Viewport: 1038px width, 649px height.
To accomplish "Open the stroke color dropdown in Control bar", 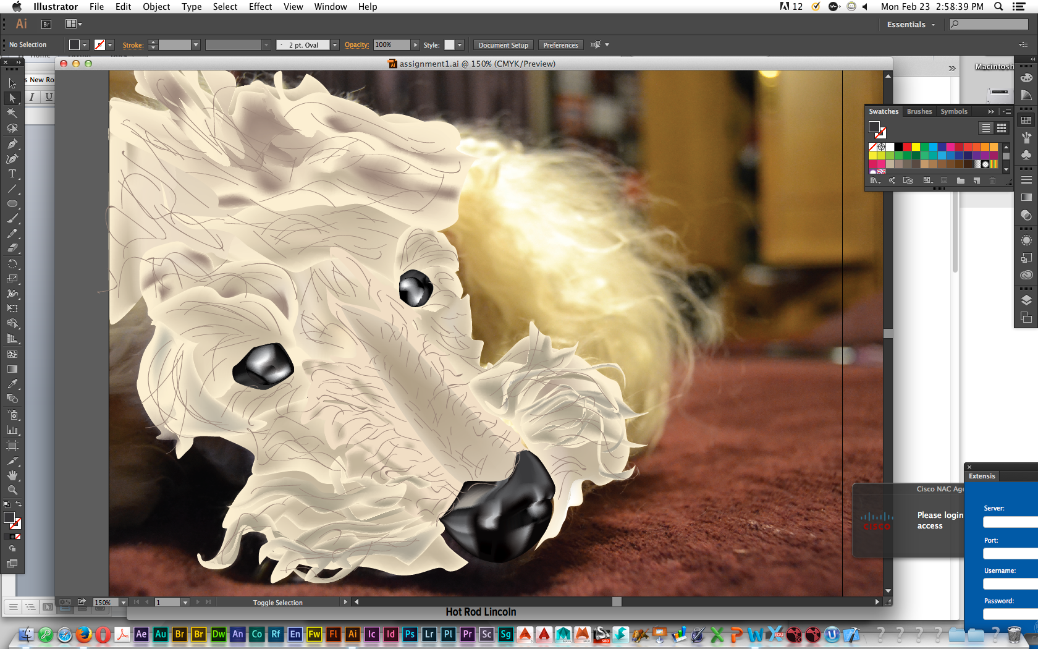I will click(x=110, y=45).
